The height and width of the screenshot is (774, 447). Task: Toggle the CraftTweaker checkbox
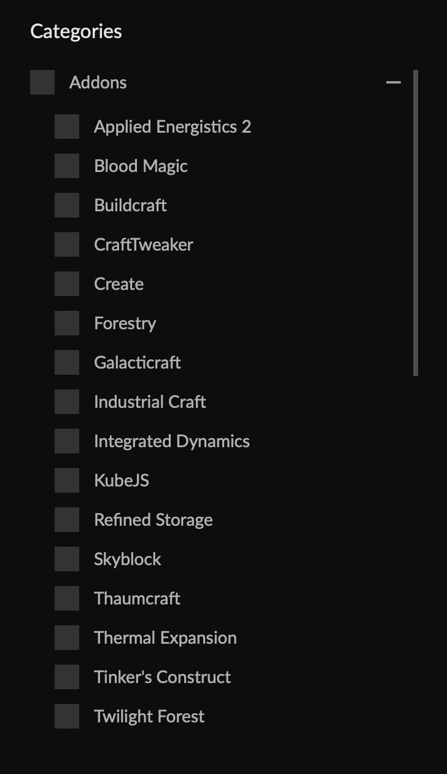coord(67,244)
